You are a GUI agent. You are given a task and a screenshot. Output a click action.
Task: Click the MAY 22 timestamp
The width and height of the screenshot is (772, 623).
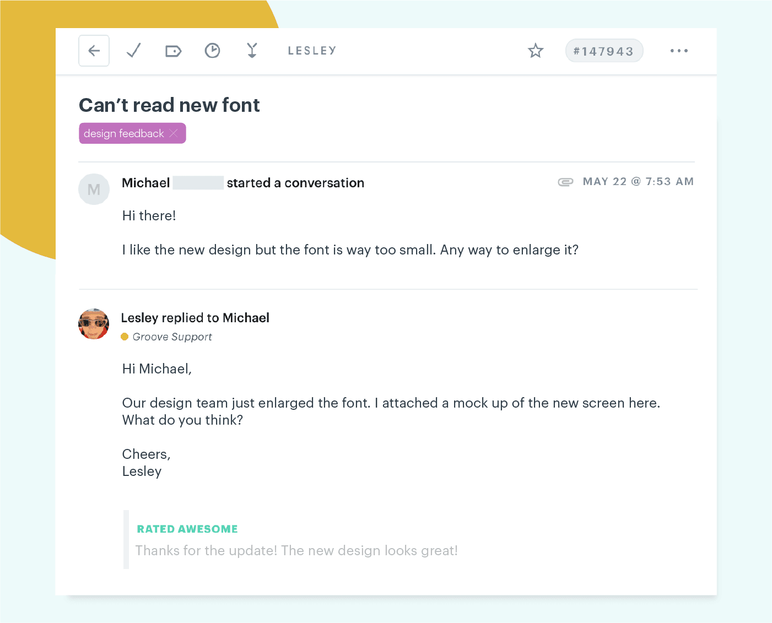[638, 181]
